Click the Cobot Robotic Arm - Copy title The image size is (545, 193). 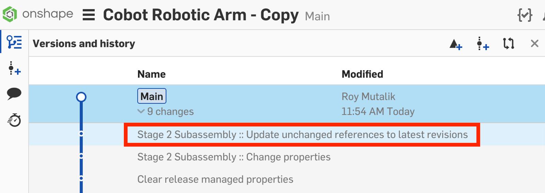tap(201, 15)
